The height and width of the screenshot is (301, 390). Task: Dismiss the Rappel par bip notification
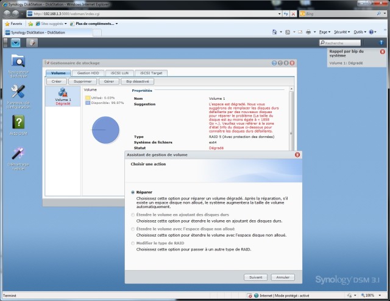point(382,52)
